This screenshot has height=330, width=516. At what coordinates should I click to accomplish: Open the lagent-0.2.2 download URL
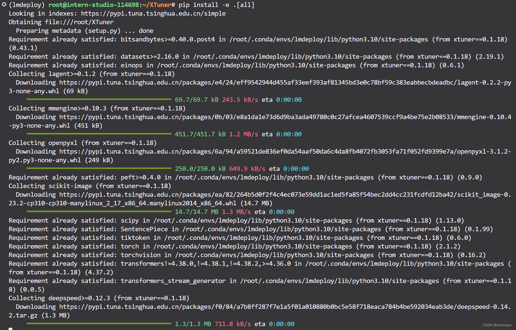(285, 83)
